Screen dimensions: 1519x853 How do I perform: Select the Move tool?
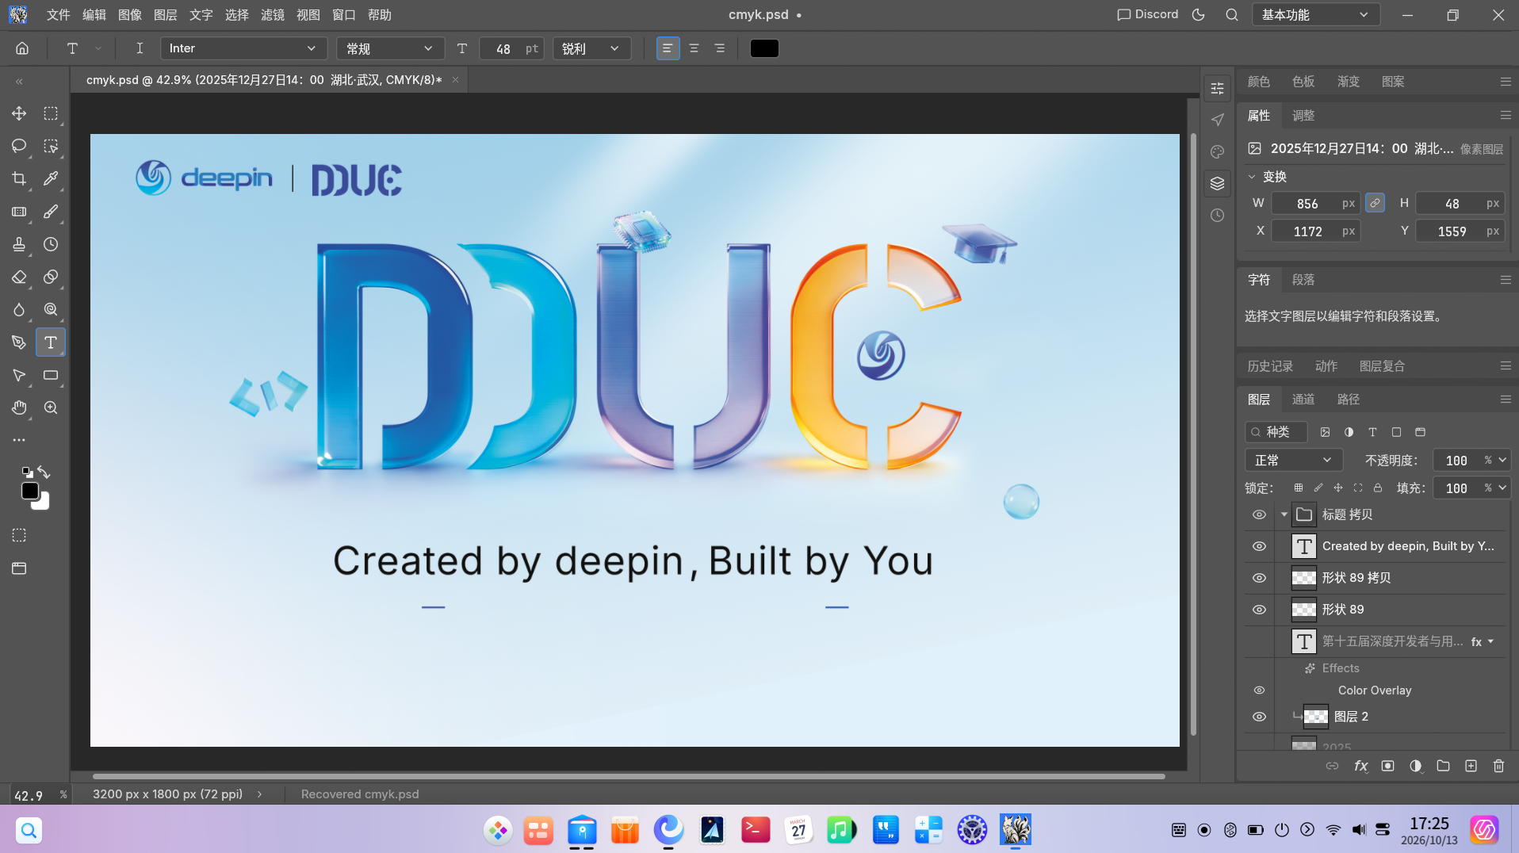point(19,113)
